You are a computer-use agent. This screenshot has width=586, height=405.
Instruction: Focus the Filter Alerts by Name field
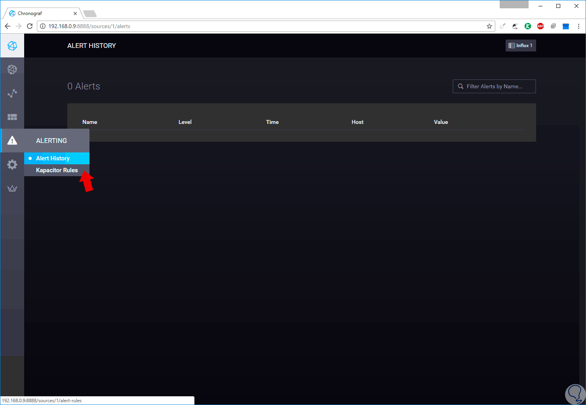point(494,86)
